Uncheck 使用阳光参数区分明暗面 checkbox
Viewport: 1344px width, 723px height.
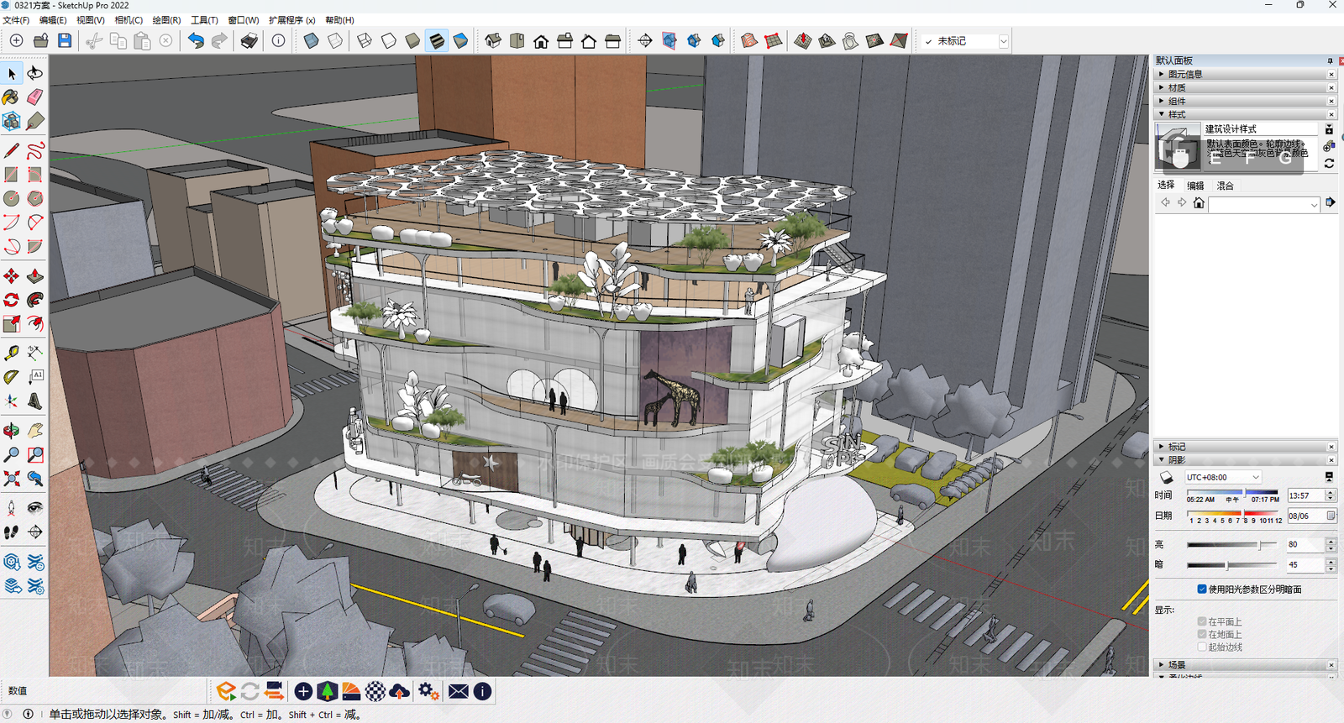point(1202,589)
